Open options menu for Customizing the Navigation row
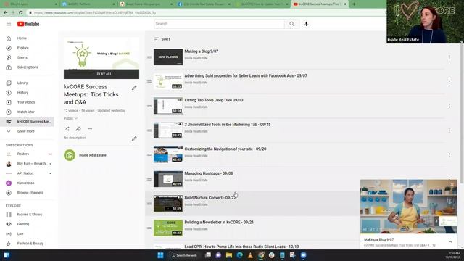464x261 pixels. coord(449,154)
